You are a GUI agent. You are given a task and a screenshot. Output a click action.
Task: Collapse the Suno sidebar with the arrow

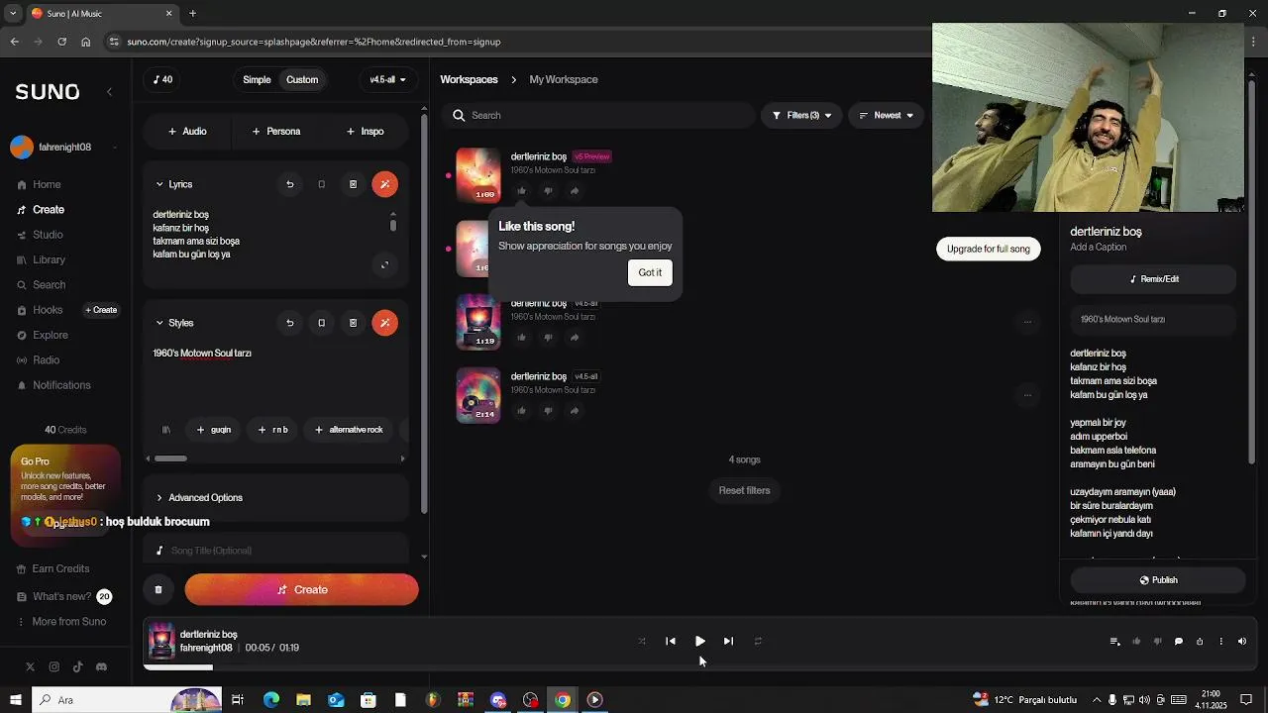(x=109, y=91)
